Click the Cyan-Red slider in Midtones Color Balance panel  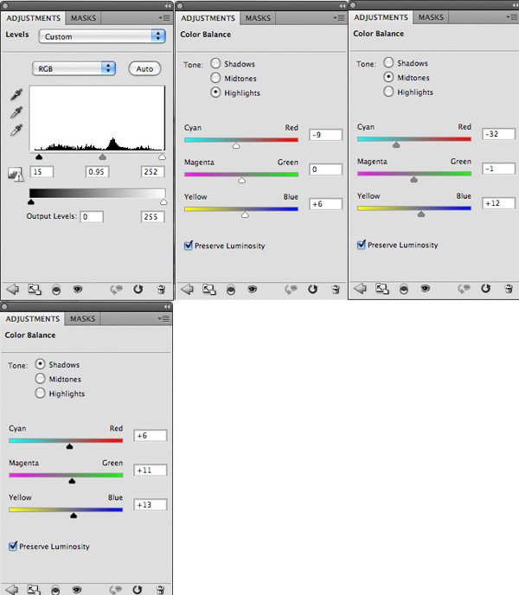[x=414, y=139]
